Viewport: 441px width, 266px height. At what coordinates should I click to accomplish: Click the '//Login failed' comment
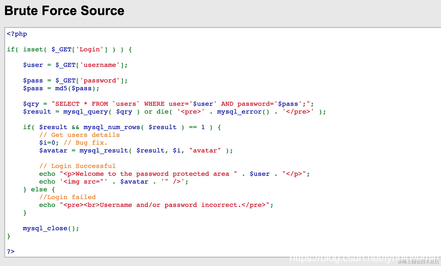[x=67, y=197]
